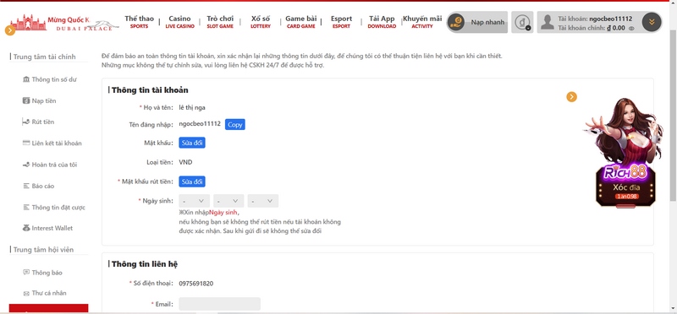677x314 pixels.
Task: Open Thông tin số dư in sidebar
Action: [x=50, y=79]
